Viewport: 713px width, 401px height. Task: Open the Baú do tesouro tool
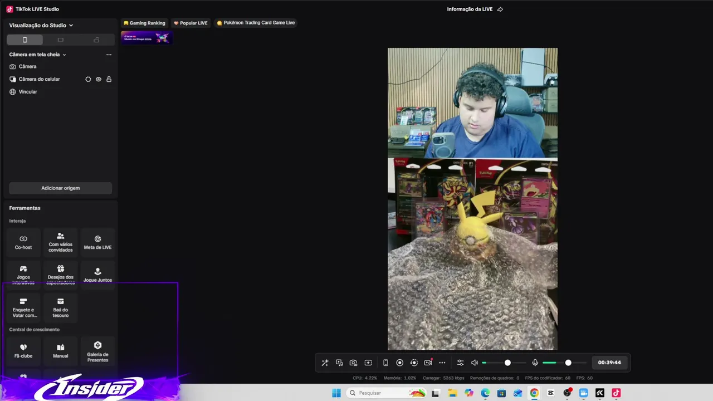(x=61, y=307)
